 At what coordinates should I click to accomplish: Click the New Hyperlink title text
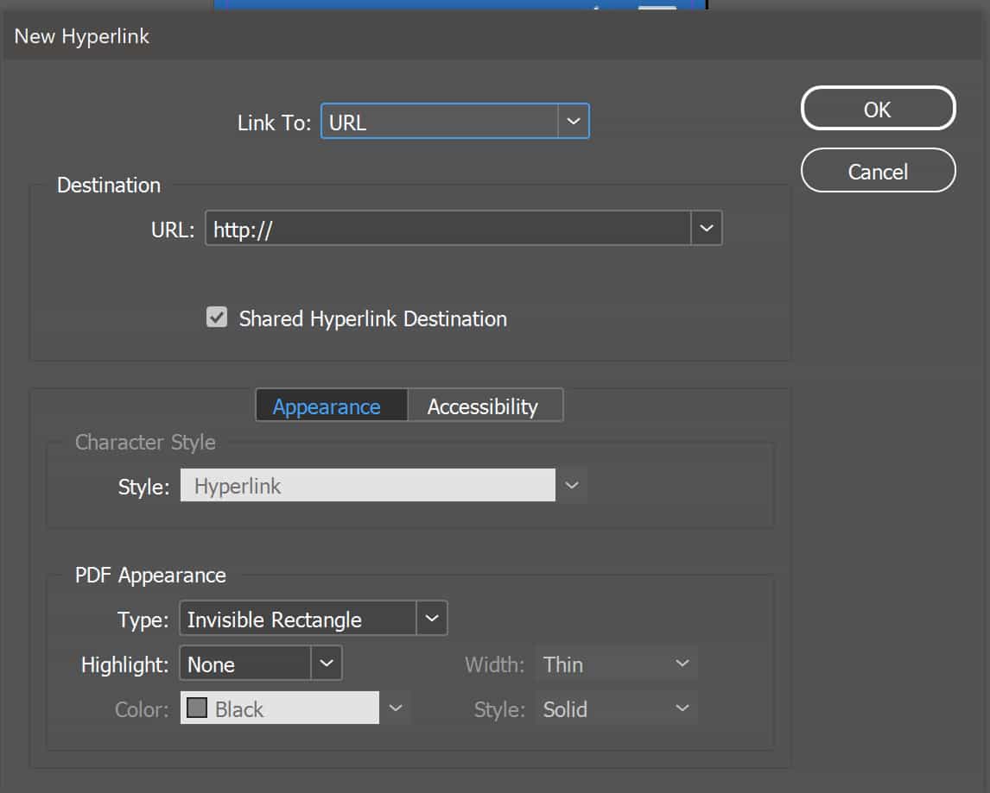point(81,36)
